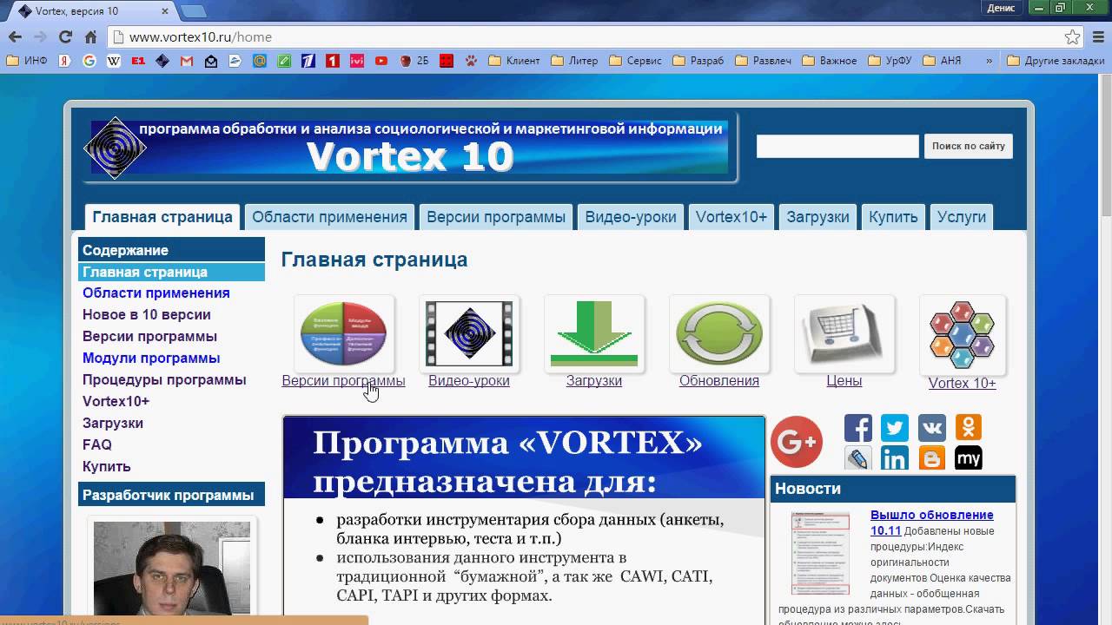
Task: Share page on Odnoklassniki
Action: (969, 428)
